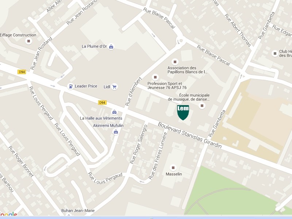Open the Profession Sport et Jeunesse marker
This screenshot has width=292, height=219.
[x=155, y=77]
